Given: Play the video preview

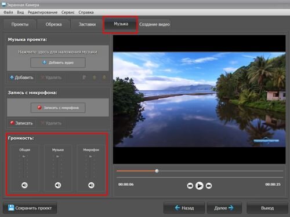Looking at the screenshot, I should point(200,186).
